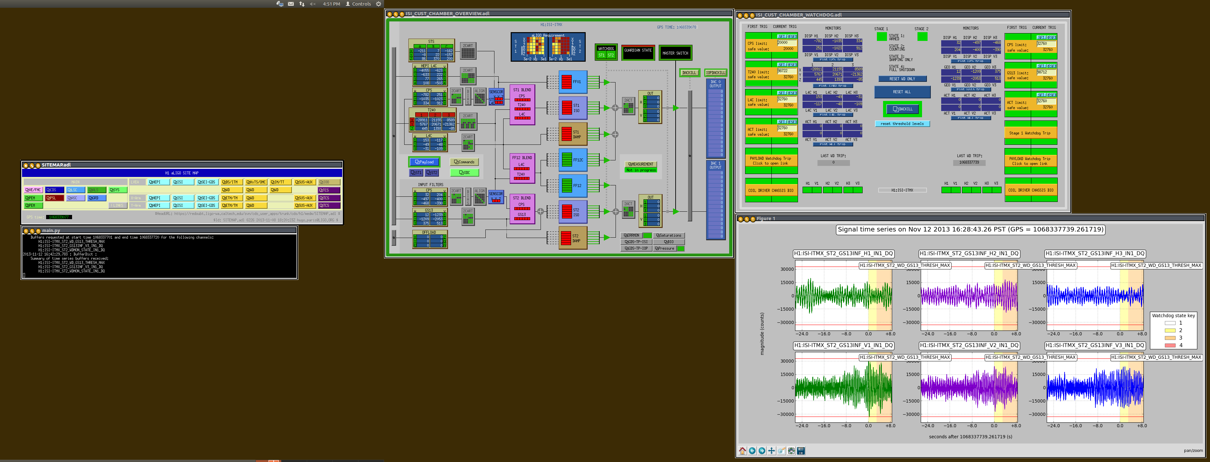Open the IM/TT menu in SITEMAP

click(281, 182)
